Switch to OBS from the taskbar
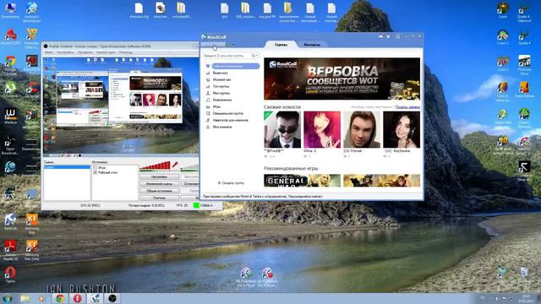The image size is (541, 304). point(112,298)
